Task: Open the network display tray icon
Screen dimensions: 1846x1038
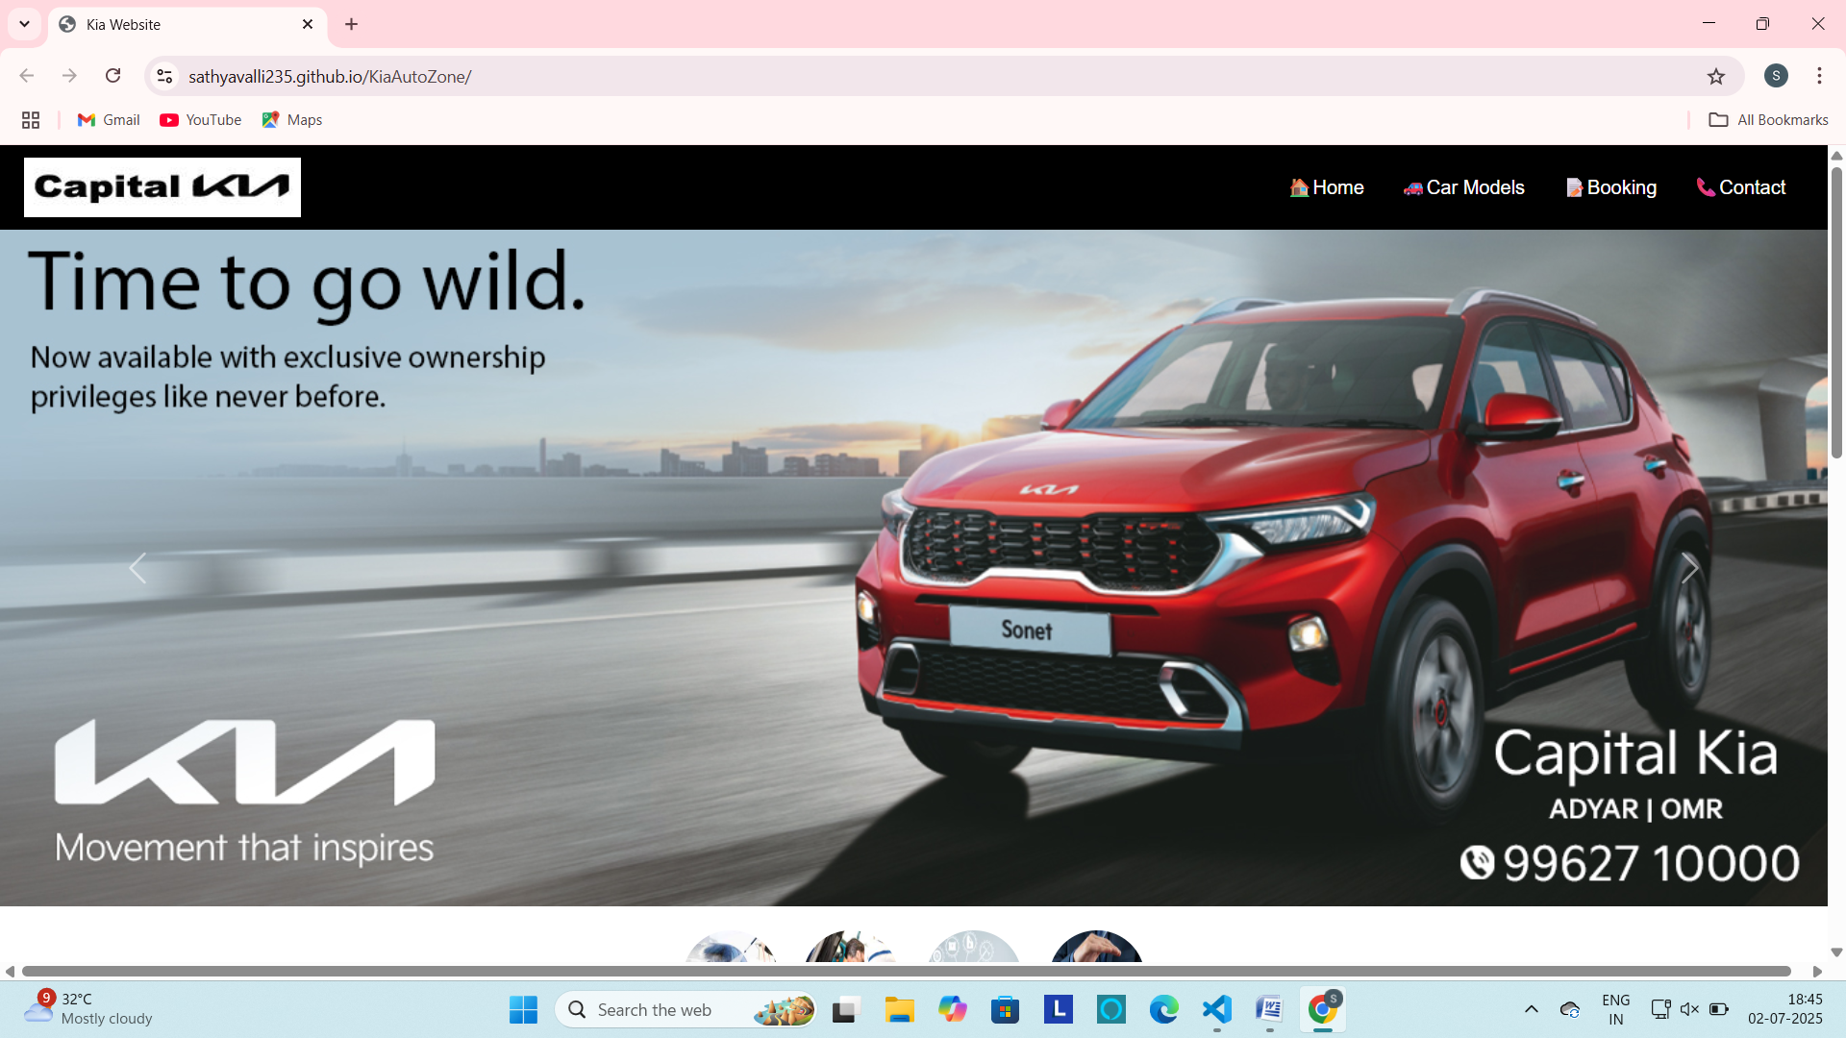Action: (1660, 1009)
